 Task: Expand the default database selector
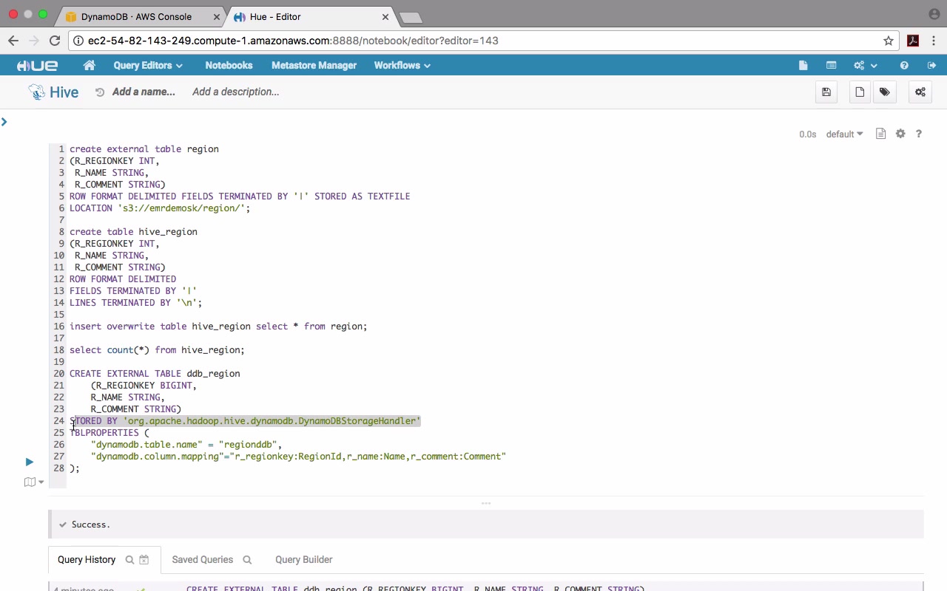(844, 134)
